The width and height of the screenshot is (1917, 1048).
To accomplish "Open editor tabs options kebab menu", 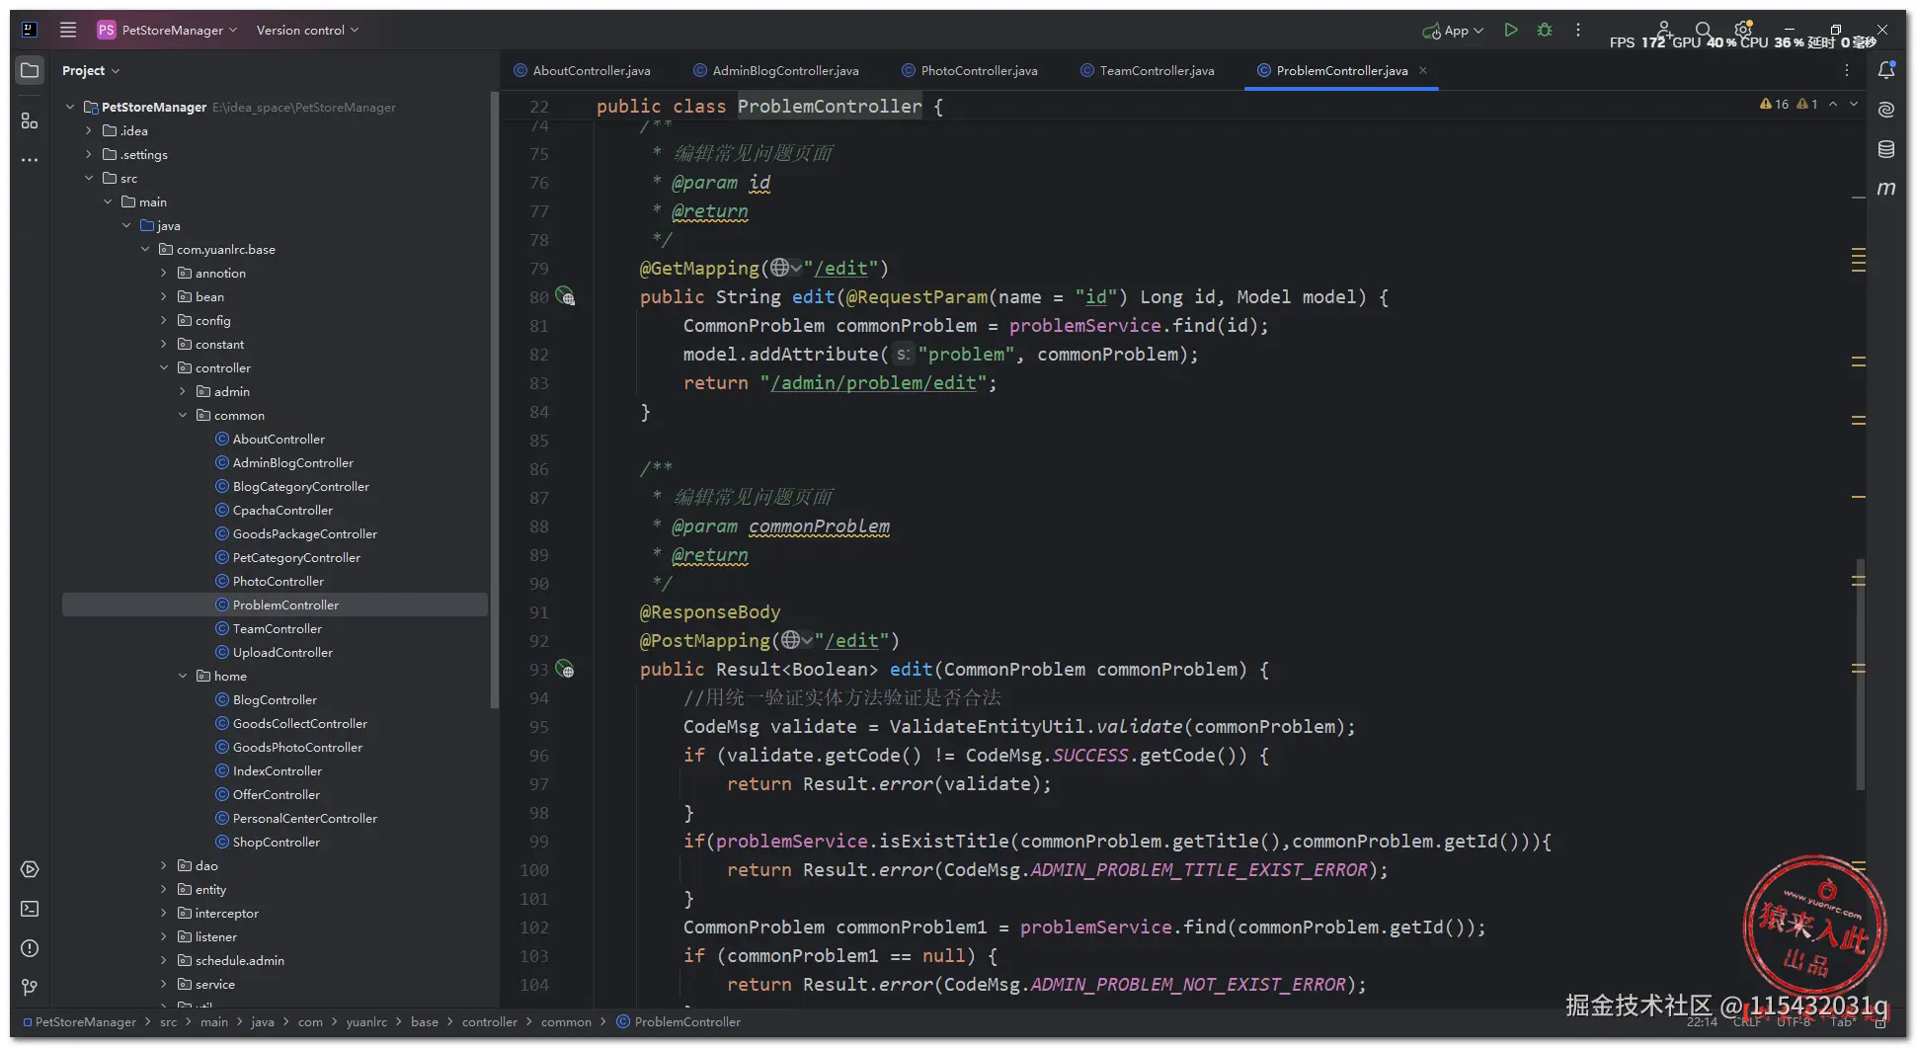I will click(1847, 70).
